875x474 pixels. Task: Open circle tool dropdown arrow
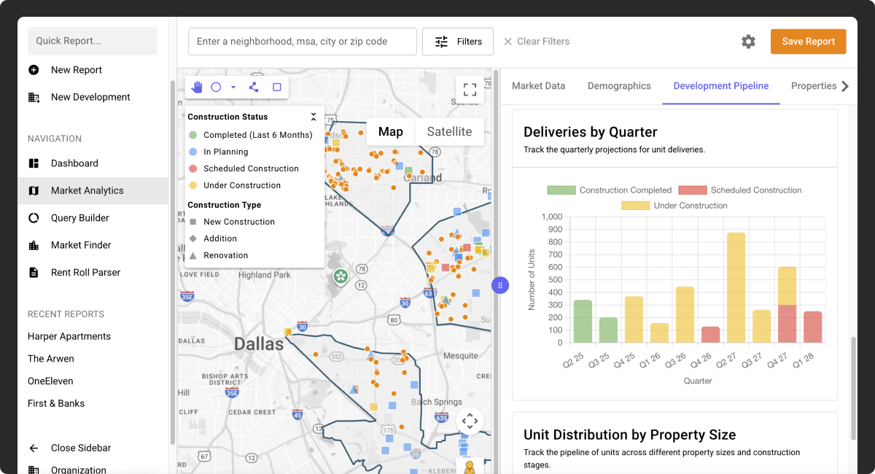[x=233, y=88]
